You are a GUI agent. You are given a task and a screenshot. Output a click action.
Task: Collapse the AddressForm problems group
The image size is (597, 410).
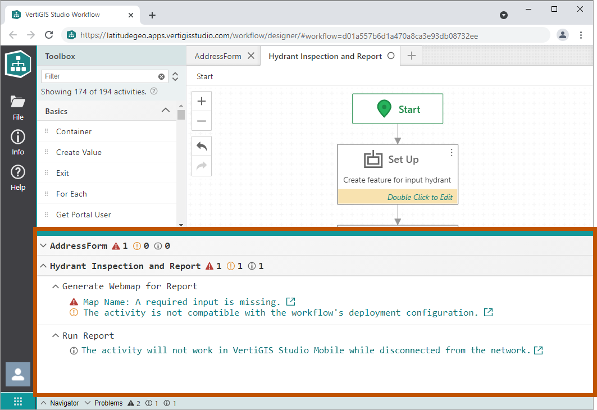pyautogui.click(x=43, y=246)
